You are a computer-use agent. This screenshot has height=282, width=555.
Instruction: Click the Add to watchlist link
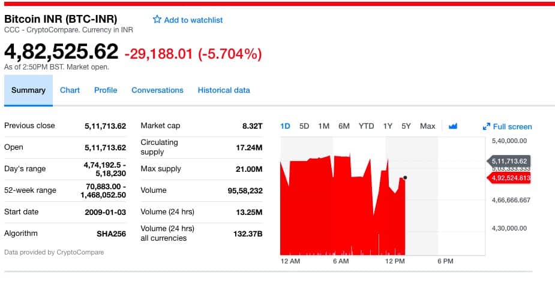[x=193, y=20]
